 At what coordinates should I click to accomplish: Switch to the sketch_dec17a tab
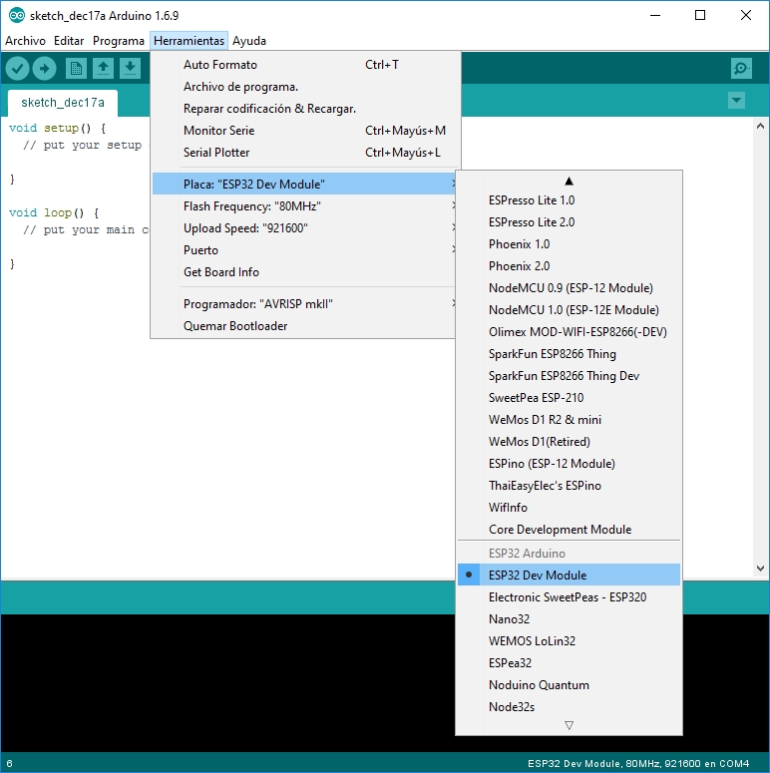63,103
